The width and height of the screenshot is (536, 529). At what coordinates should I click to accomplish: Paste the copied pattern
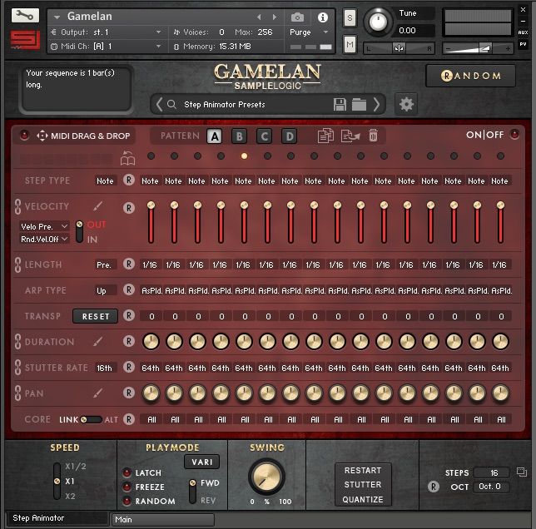(x=350, y=136)
